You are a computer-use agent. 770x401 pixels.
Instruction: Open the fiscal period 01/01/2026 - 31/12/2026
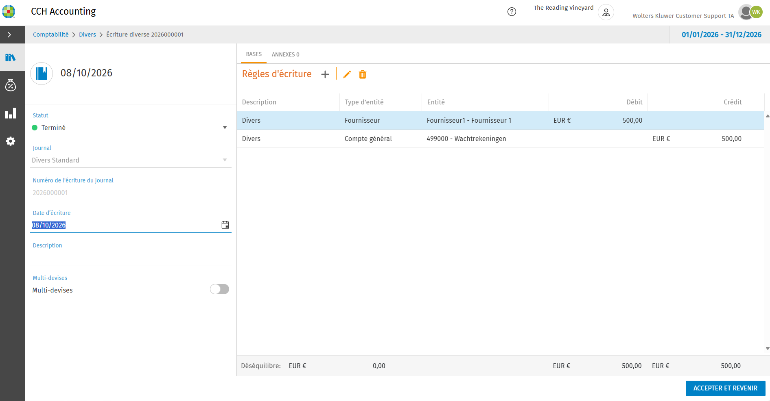[721, 35]
